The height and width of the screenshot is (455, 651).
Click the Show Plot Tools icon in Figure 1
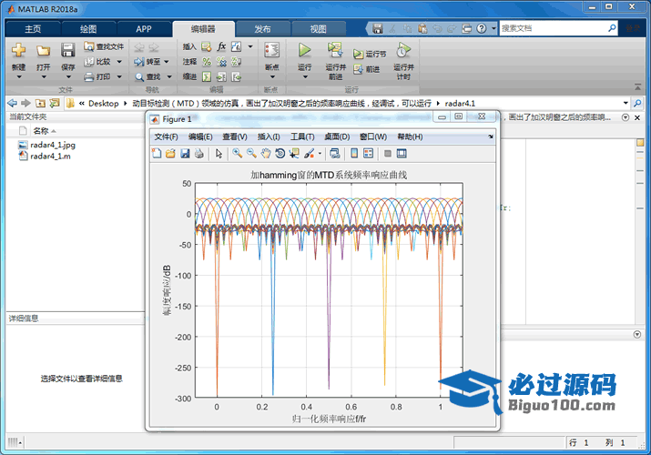click(402, 154)
